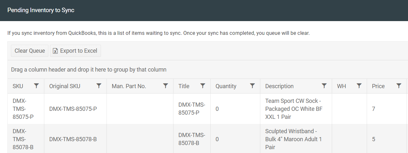Export the list to Excel
The height and width of the screenshot is (153, 408).
coord(75,51)
